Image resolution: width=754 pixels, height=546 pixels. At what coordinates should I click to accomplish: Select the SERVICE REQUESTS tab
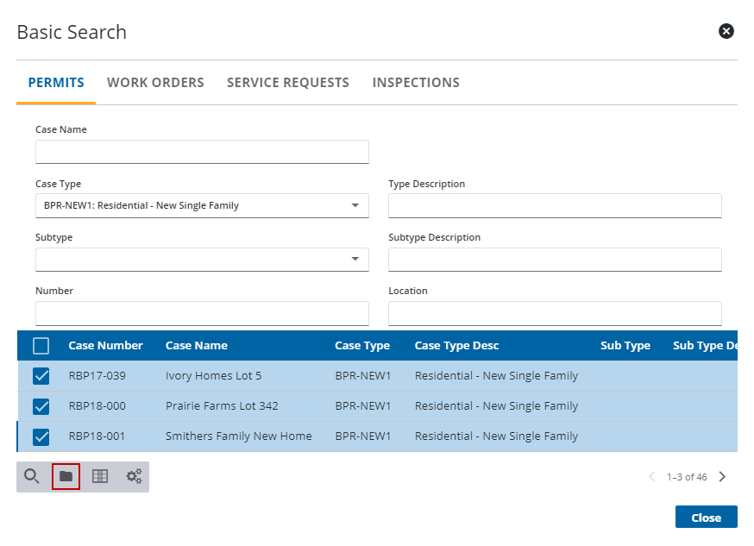point(287,82)
